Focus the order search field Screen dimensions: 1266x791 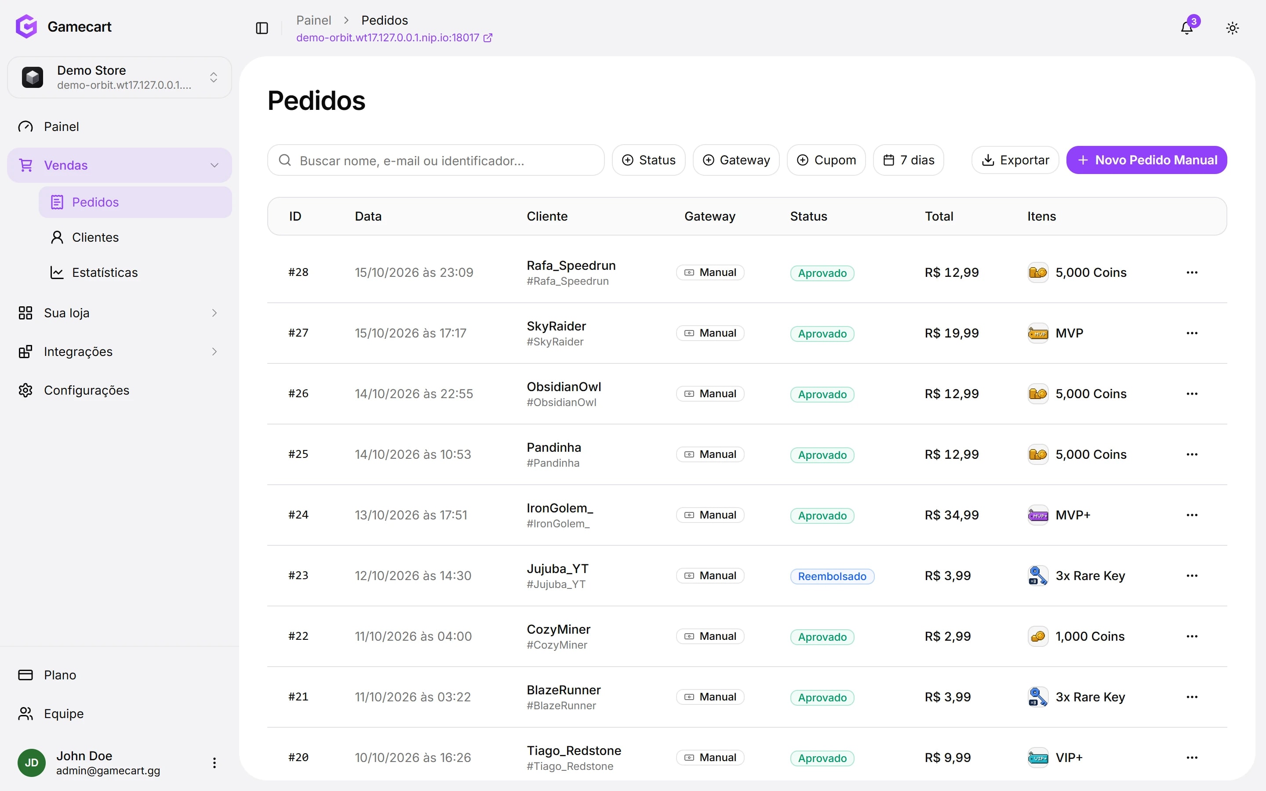point(436,160)
